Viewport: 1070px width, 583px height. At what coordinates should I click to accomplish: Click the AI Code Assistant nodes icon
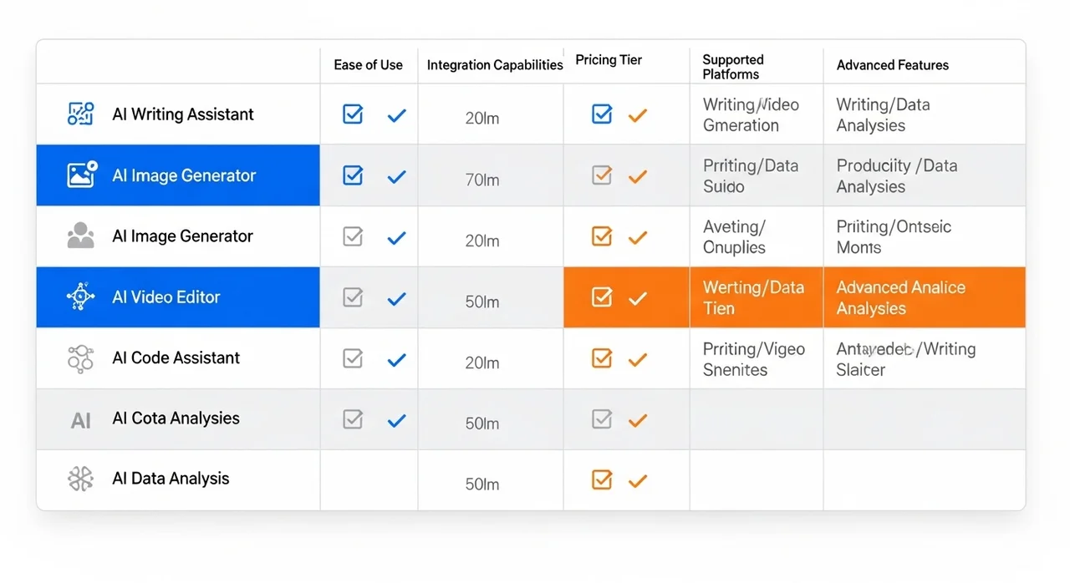[81, 358]
